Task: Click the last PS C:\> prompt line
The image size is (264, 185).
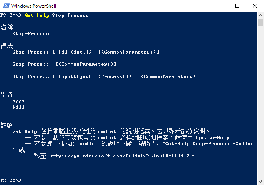Action: pyautogui.click(x=11, y=180)
